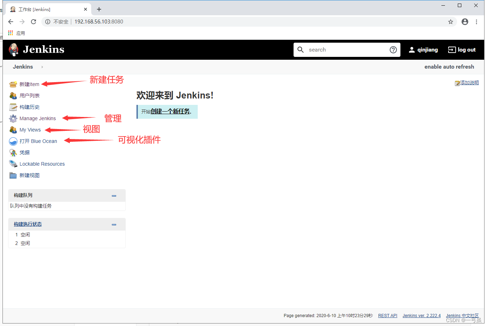Open the 新建视图 menu link
The width and height of the screenshot is (487, 326).
[30, 175]
